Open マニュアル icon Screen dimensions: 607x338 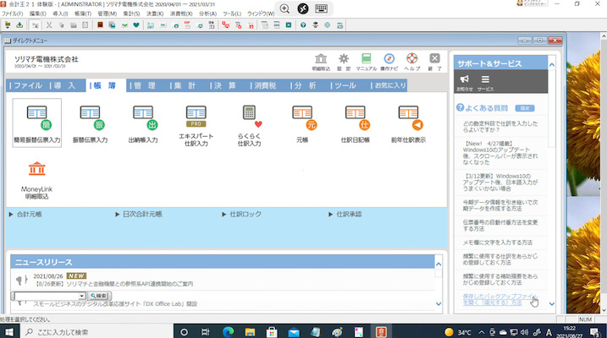[x=367, y=62]
